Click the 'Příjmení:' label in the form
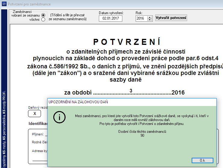The image size is (223, 168). 38,134
